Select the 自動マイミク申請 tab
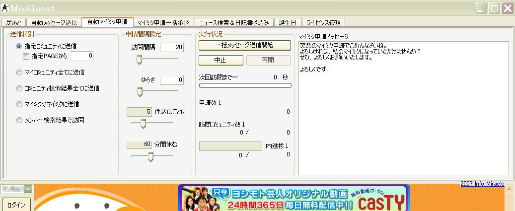This screenshot has width=515, height=211. 107,22
